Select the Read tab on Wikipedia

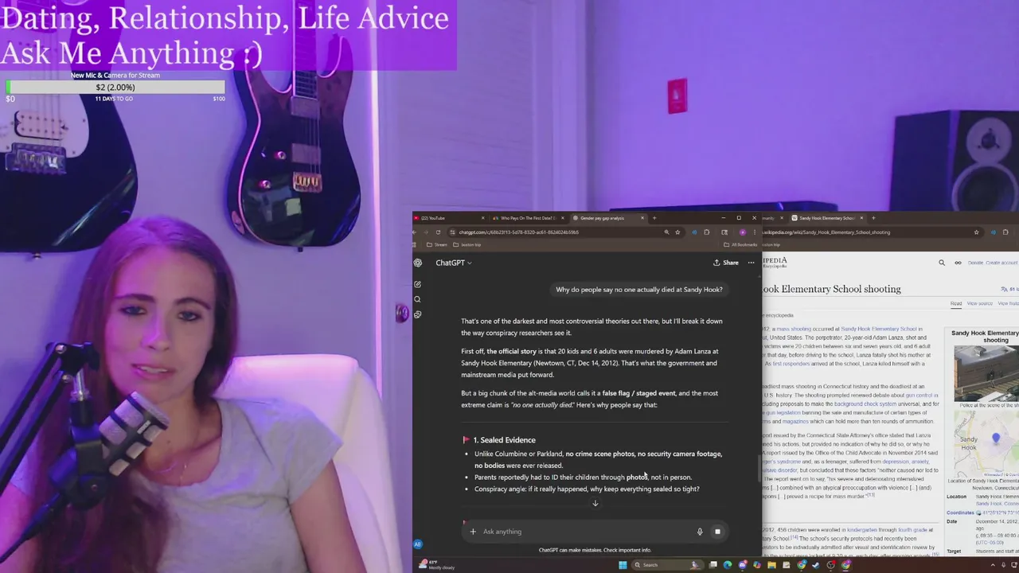click(956, 303)
